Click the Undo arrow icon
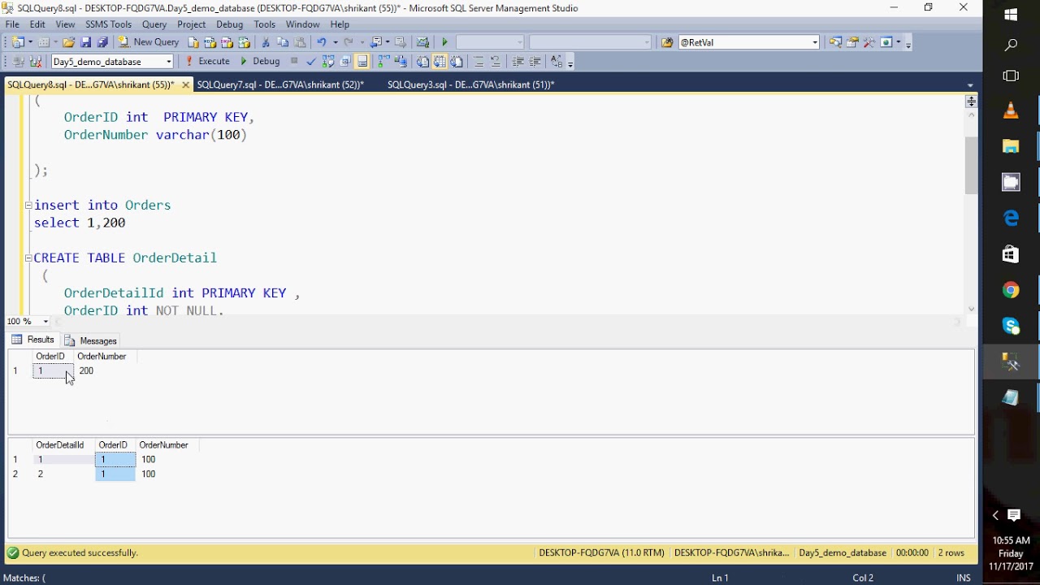Viewport: 1040px width, 585px height. click(x=321, y=42)
